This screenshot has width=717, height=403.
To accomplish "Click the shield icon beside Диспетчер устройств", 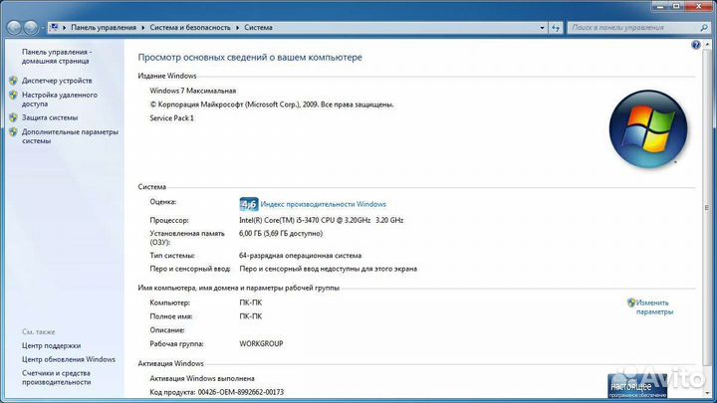I will coord(13,81).
